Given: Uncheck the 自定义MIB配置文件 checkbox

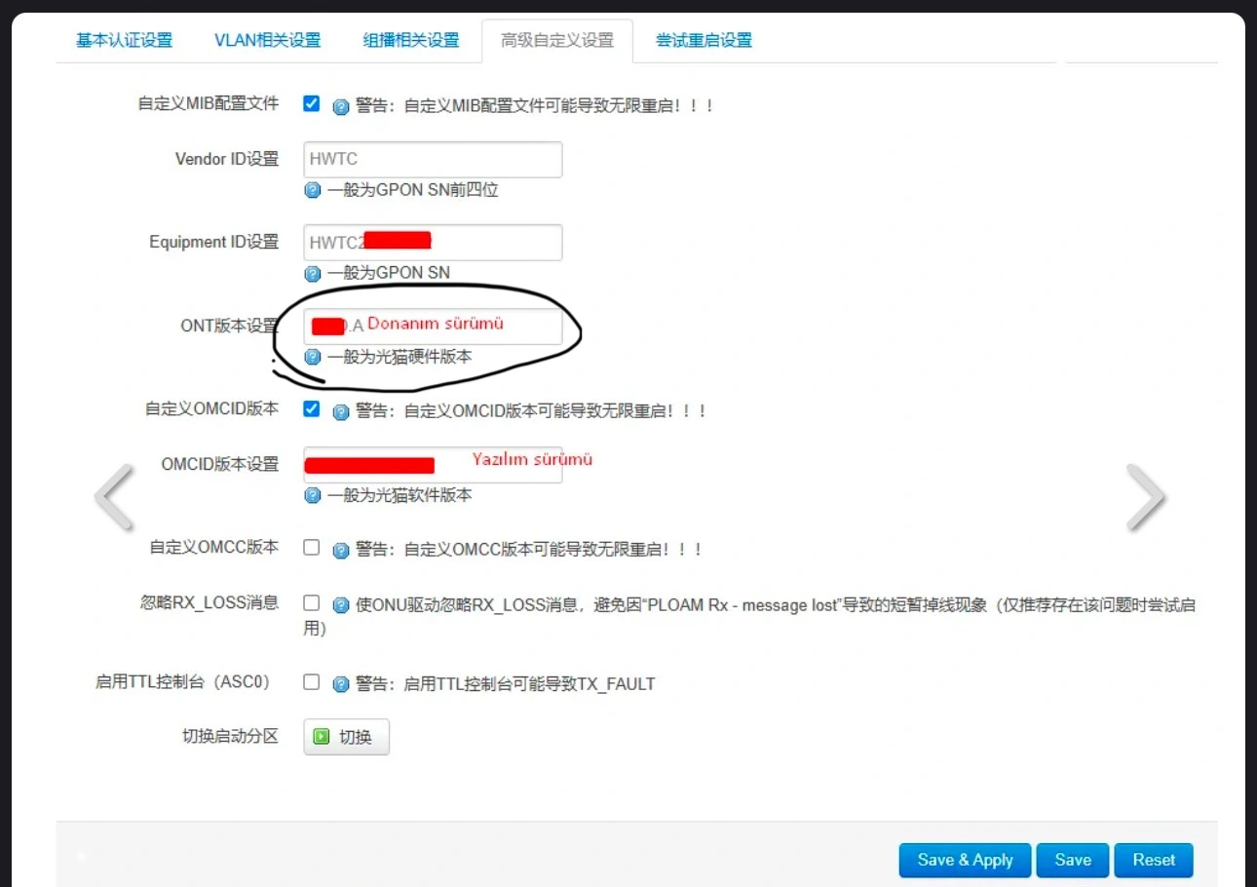Looking at the screenshot, I should 311,103.
